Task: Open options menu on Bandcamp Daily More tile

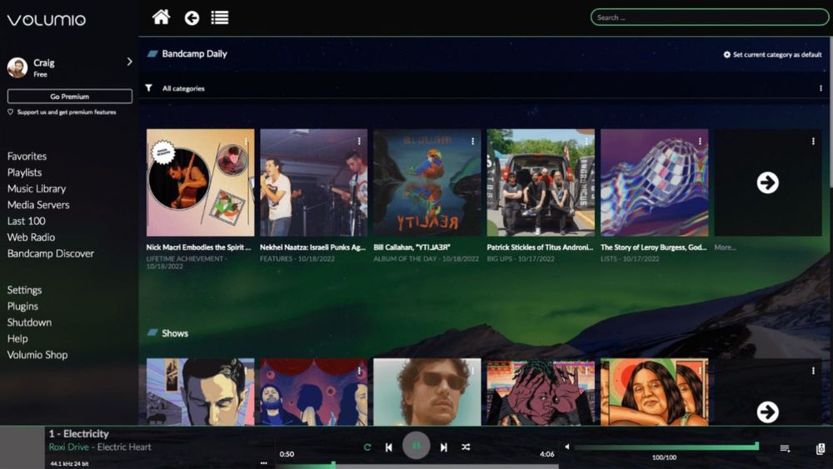Action: (813, 142)
